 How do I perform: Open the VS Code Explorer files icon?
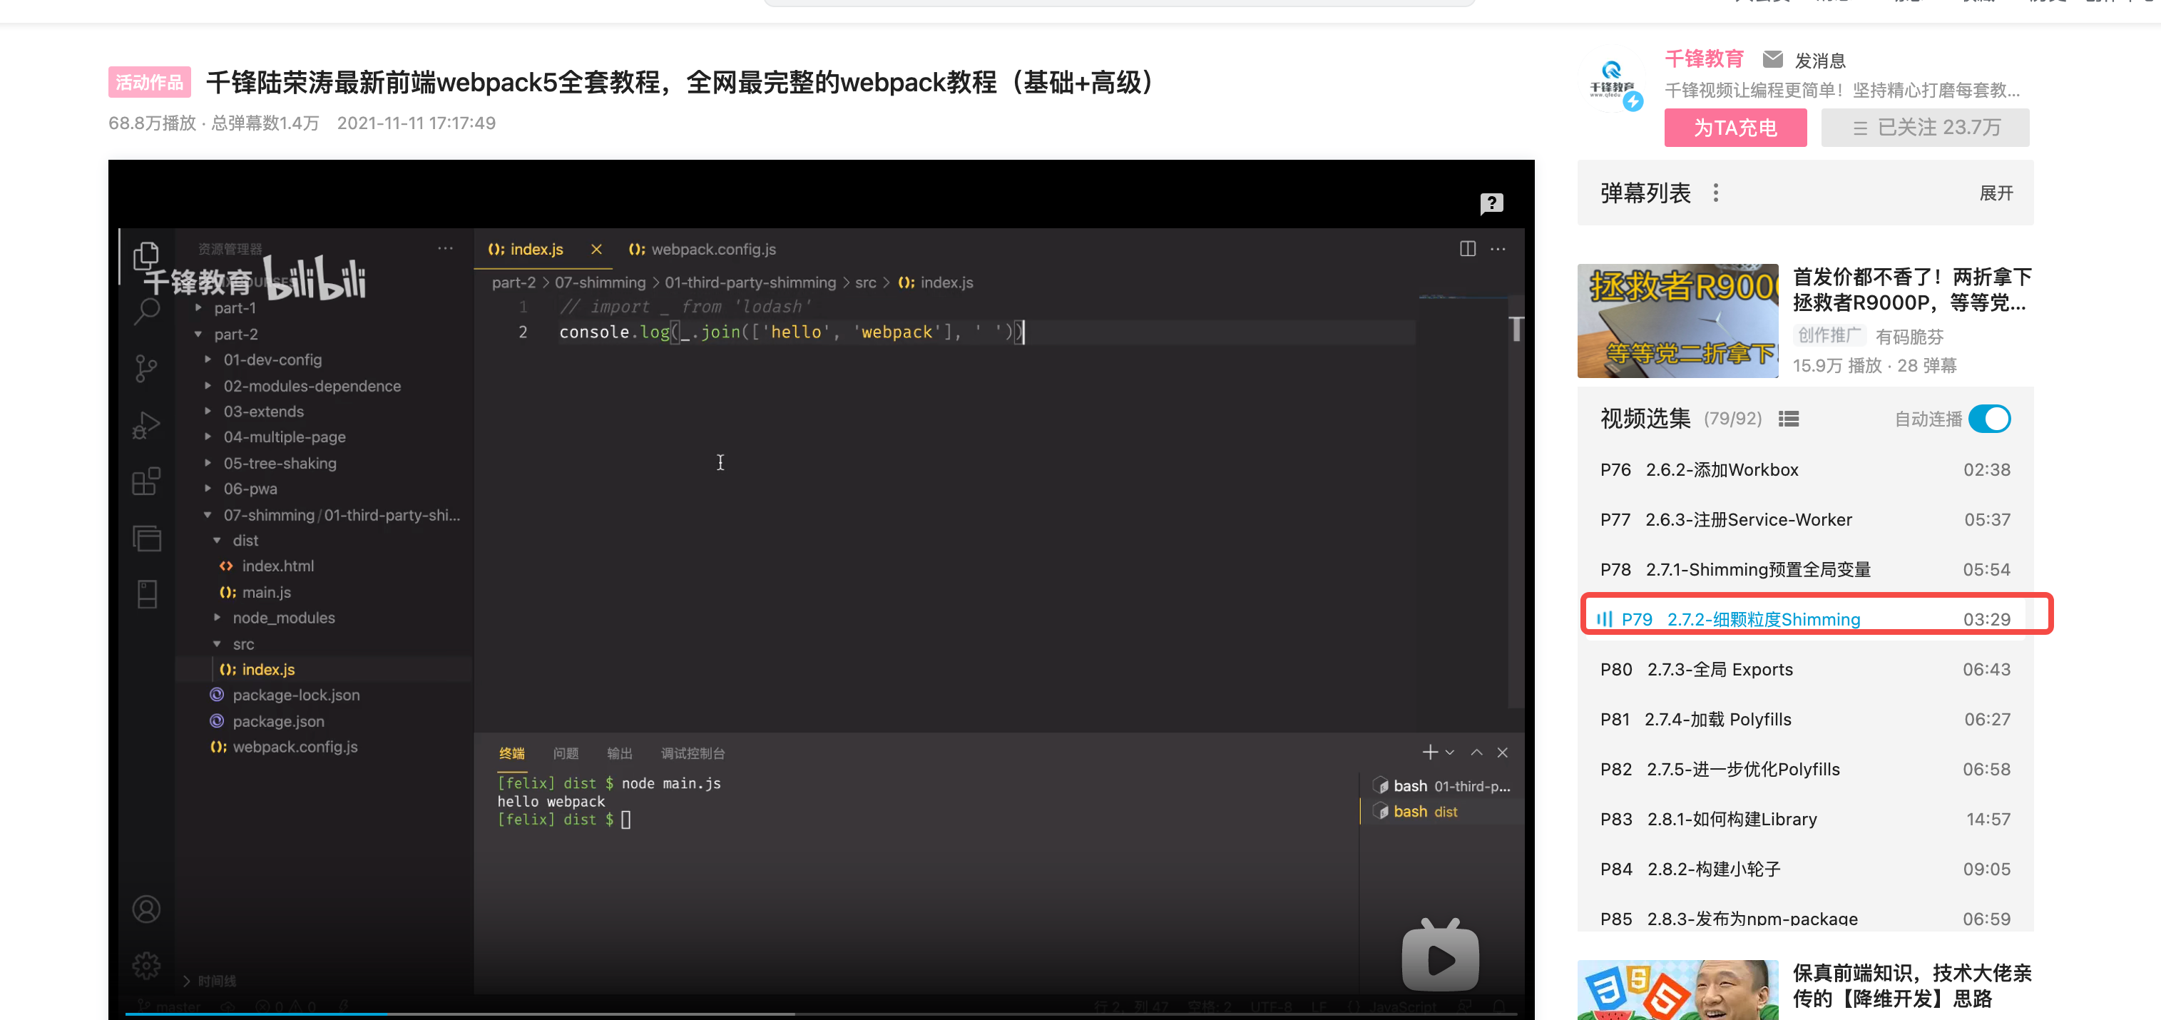pyautogui.click(x=147, y=255)
